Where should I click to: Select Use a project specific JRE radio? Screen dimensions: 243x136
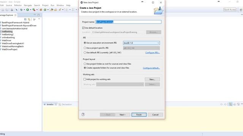point(85,48)
